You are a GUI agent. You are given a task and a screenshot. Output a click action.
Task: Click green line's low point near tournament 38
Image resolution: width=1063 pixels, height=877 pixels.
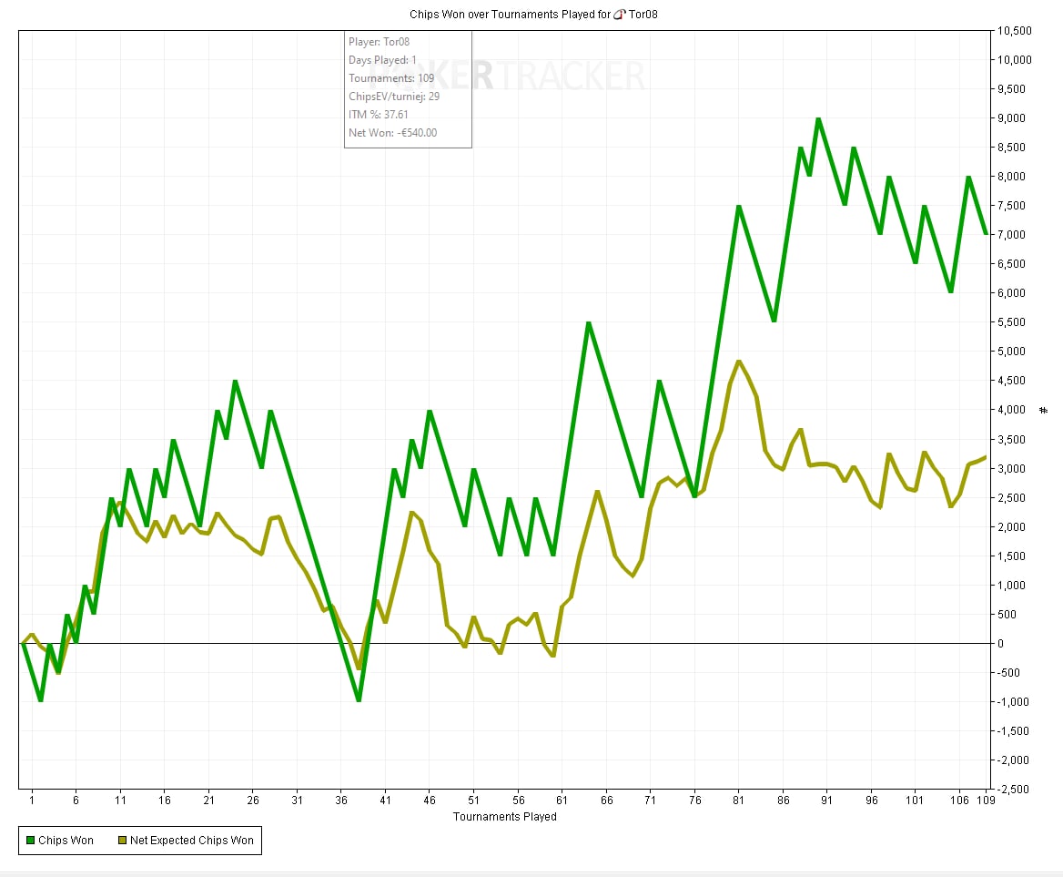pos(359,700)
